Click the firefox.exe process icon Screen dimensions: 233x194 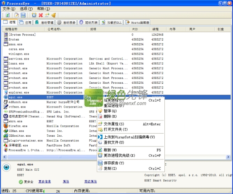tap(6, 126)
